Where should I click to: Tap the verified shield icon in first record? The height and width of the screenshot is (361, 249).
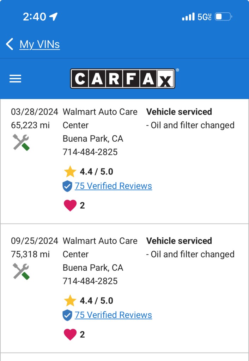tap(67, 186)
